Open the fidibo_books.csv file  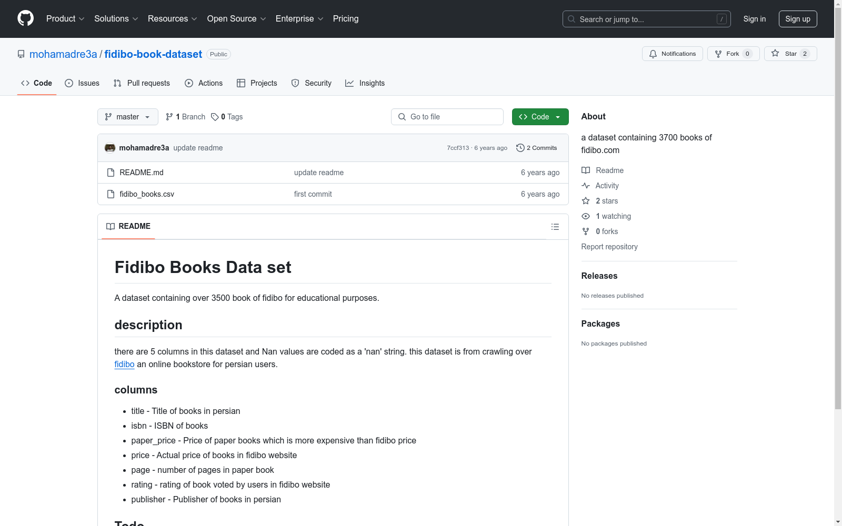click(x=147, y=194)
